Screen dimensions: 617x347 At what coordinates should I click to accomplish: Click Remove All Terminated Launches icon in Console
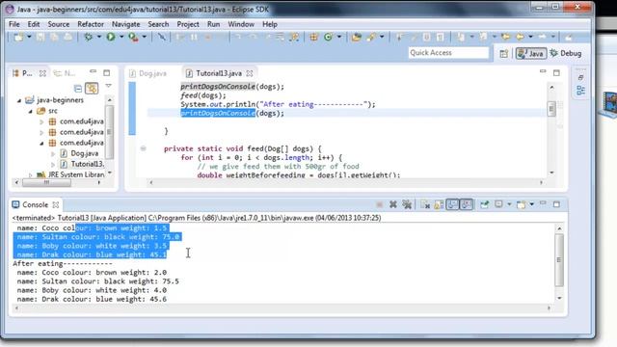coord(407,204)
